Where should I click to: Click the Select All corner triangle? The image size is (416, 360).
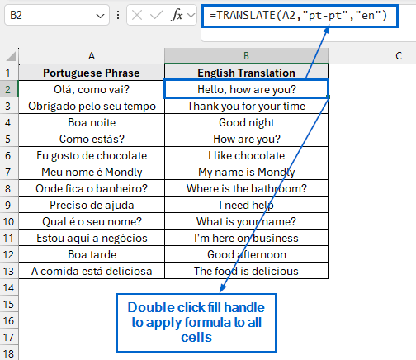[11, 56]
